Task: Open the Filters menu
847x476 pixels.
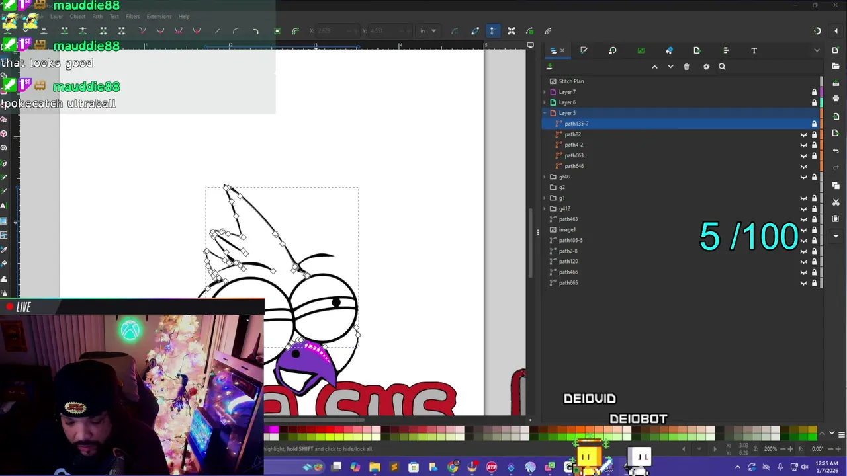Action: 132,17
